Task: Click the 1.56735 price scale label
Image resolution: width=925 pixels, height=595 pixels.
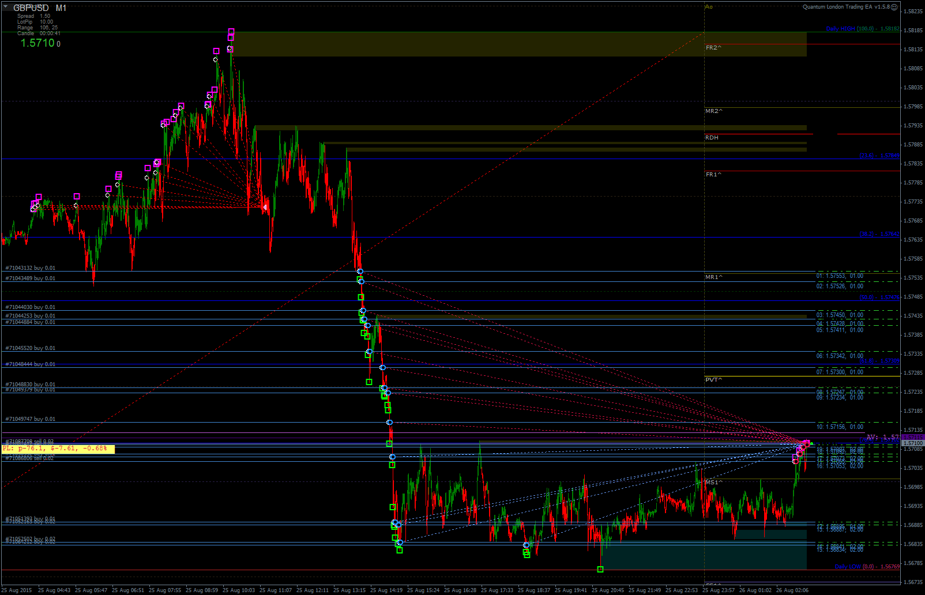Action: tap(913, 582)
